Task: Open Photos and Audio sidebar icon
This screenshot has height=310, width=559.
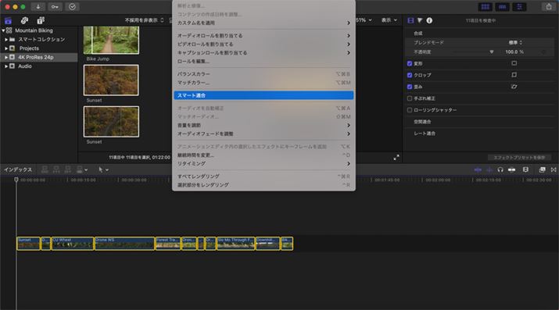Action: [24, 20]
